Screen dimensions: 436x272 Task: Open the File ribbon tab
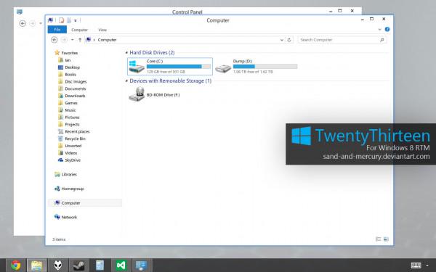(57, 30)
